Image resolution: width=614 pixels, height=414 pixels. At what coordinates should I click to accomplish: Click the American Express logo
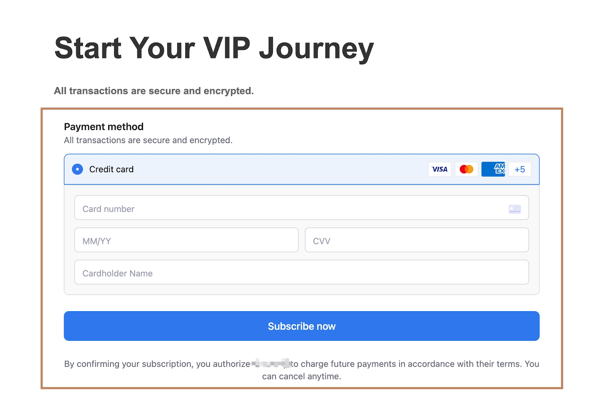coord(493,169)
